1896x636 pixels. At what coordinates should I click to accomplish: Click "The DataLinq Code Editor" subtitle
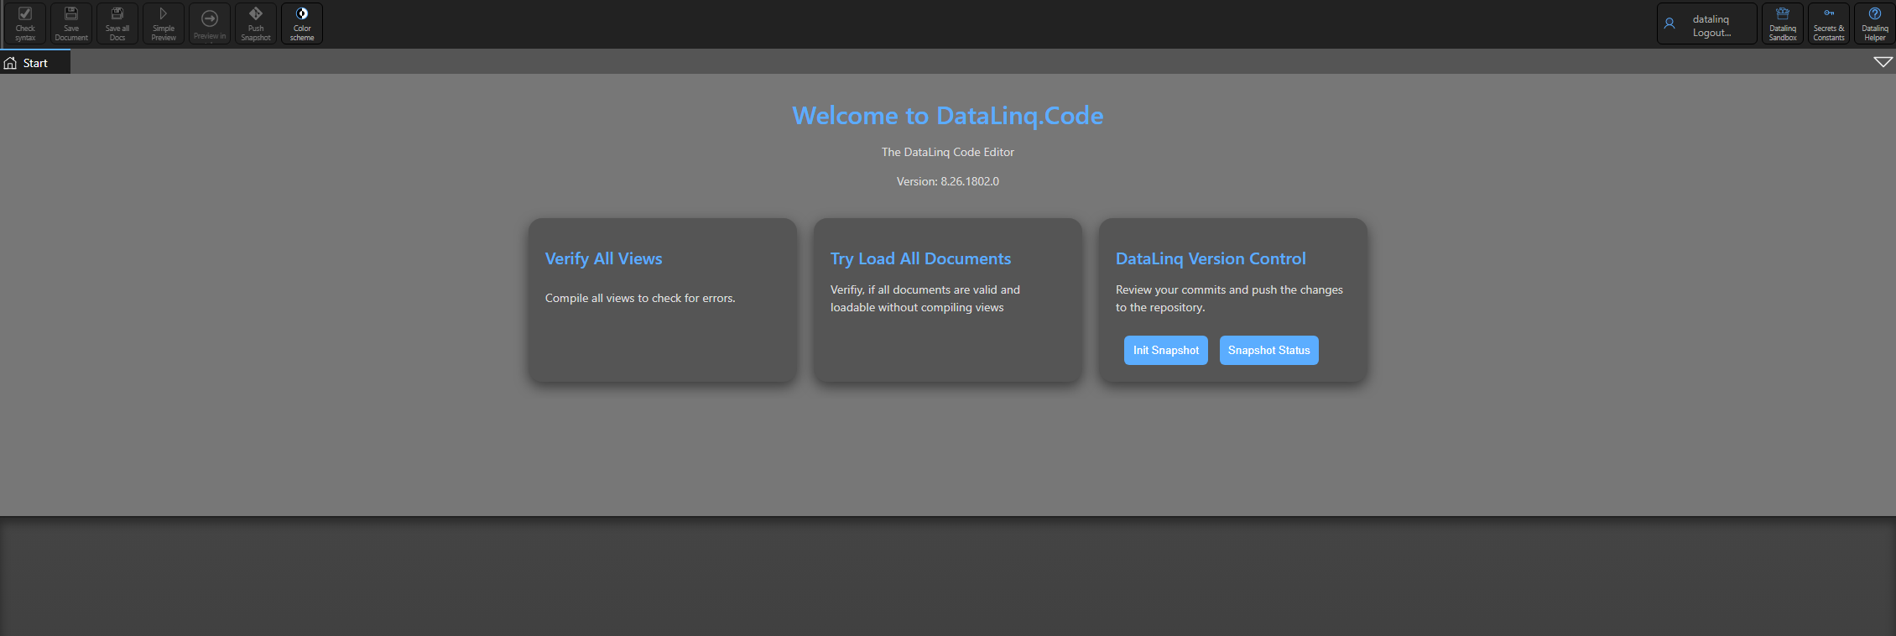coord(948,152)
